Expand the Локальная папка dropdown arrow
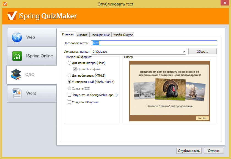Screen dimensions: 231x159 tap(184, 52)
